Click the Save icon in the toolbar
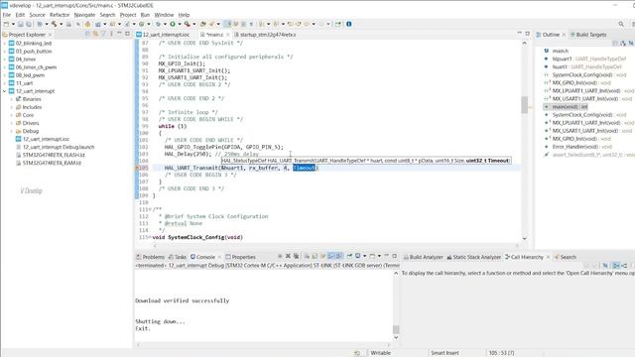Image resolution: width=635 pixels, height=357 pixels. 20,24
